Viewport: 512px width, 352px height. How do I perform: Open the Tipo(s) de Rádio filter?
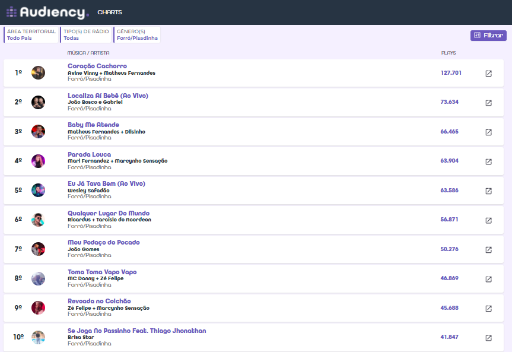pyautogui.click(x=86, y=34)
